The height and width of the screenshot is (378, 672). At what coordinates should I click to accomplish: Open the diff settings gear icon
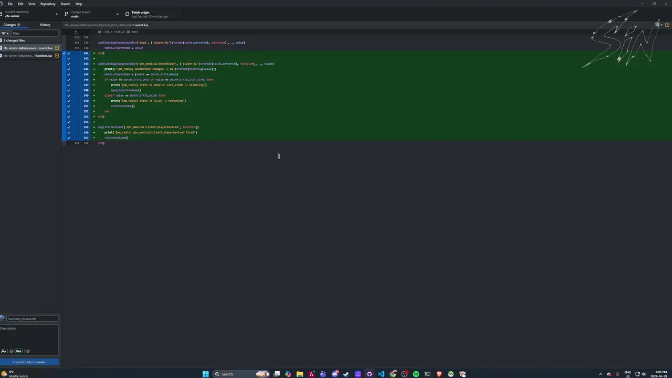coord(658,25)
